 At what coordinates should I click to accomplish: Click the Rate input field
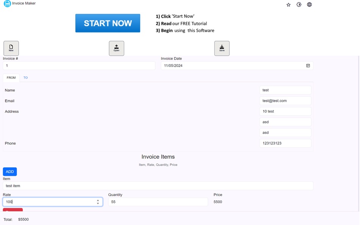tap(53, 202)
